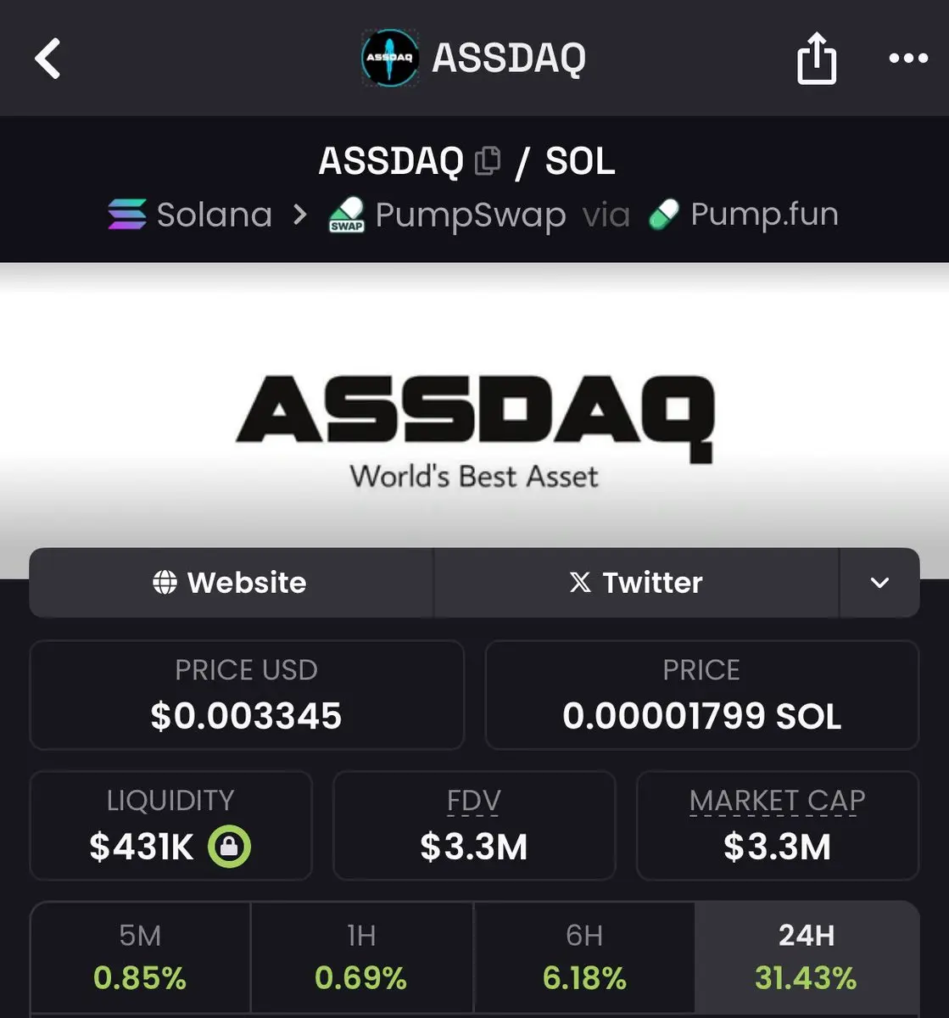Tap the FDV label for details
949x1018 pixels.
pos(474,801)
